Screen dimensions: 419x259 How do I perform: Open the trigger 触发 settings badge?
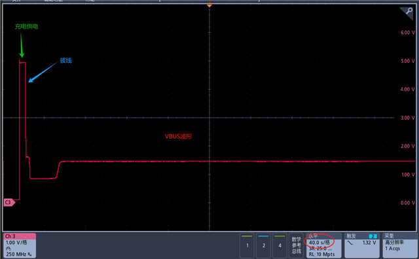click(x=362, y=245)
